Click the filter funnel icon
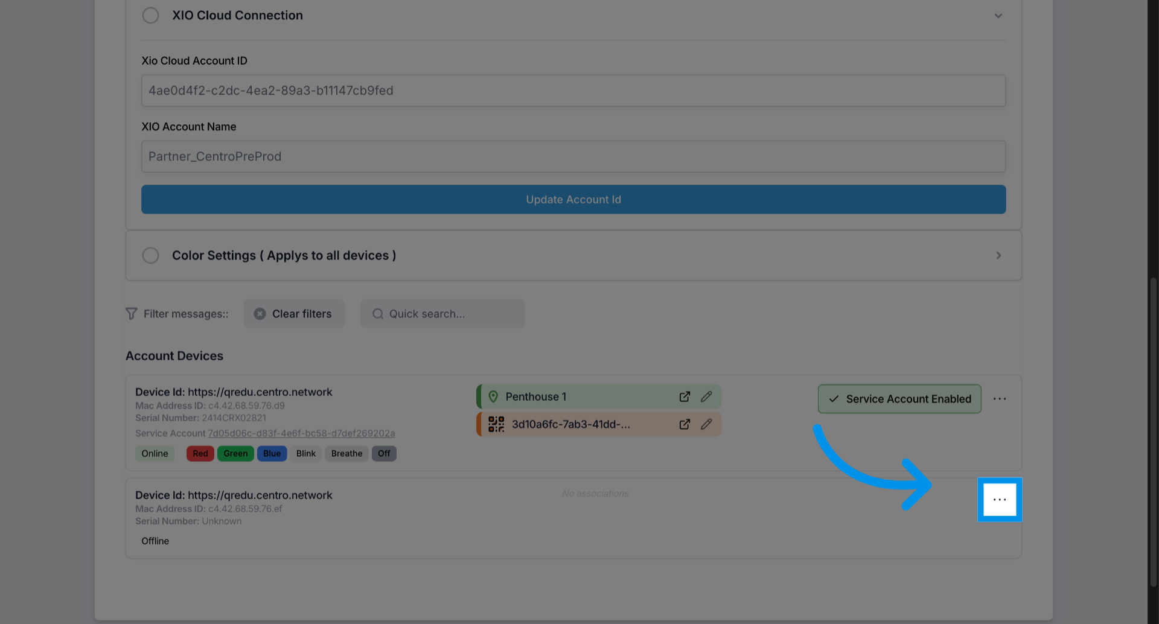 pyautogui.click(x=131, y=314)
